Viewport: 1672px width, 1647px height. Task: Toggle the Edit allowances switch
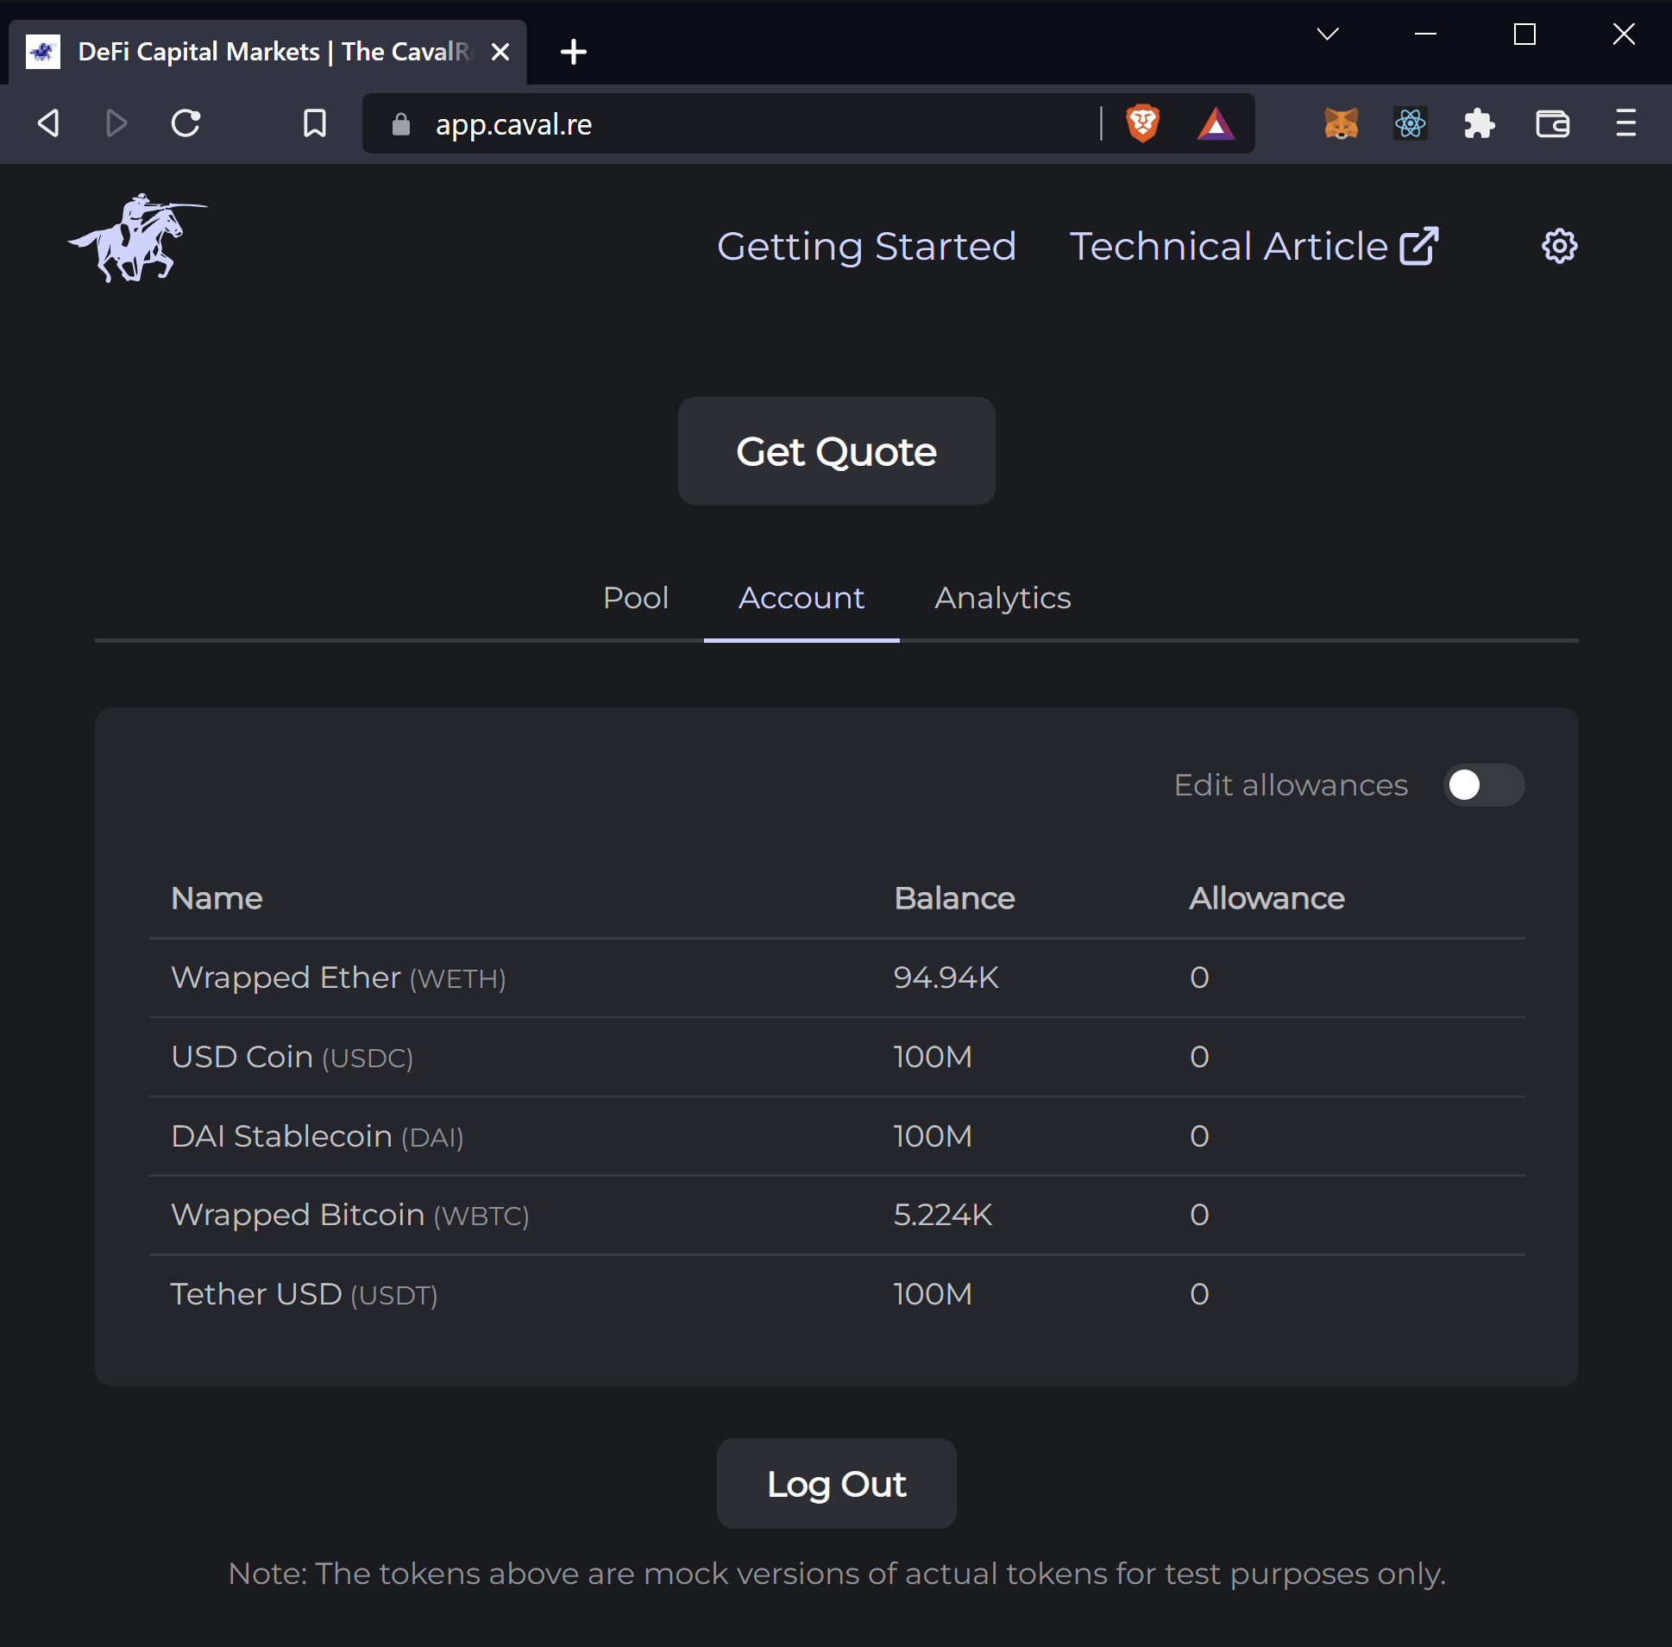(x=1483, y=784)
